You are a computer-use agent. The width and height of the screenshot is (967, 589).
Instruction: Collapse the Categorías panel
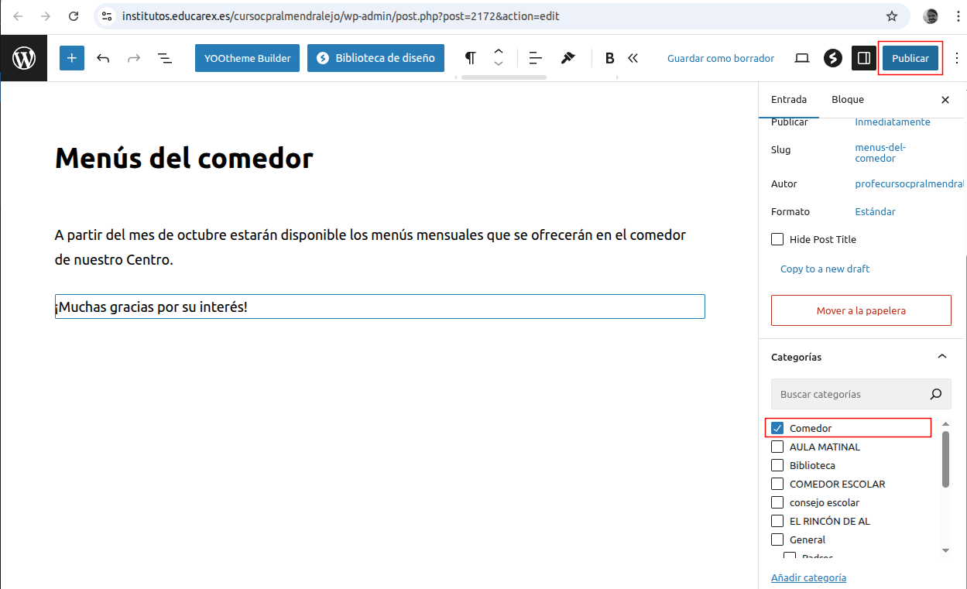pos(941,357)
